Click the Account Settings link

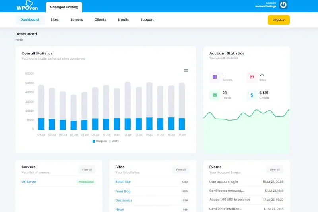[266, 6]
